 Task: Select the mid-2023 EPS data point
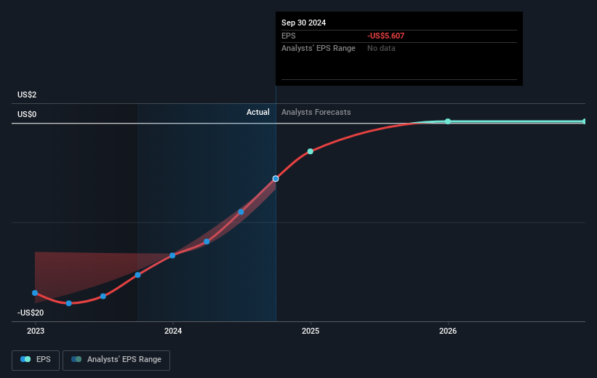103,296
